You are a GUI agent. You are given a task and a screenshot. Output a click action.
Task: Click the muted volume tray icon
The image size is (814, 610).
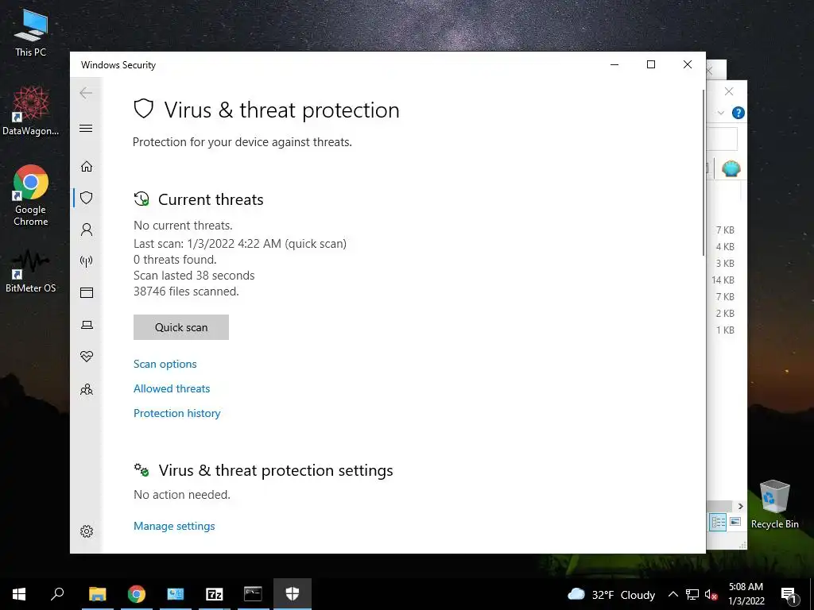[711, 594]
